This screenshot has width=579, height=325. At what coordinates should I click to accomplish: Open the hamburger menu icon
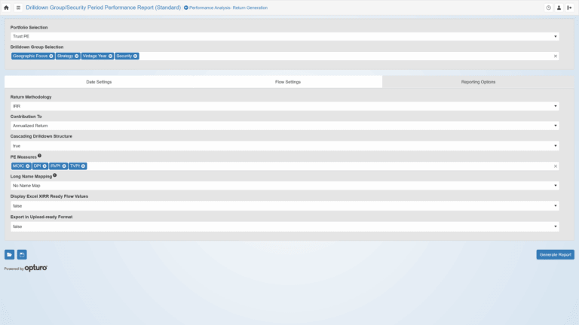coord(18,8)
